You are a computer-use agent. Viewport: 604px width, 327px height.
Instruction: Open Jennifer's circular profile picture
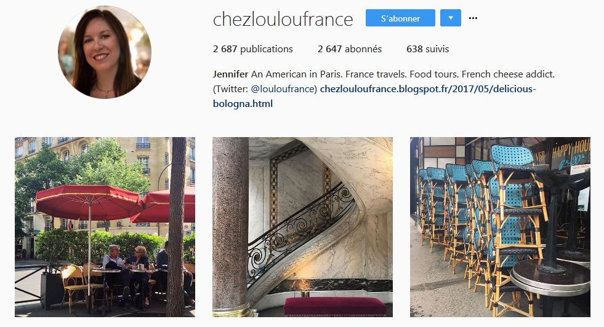[105, 52]
